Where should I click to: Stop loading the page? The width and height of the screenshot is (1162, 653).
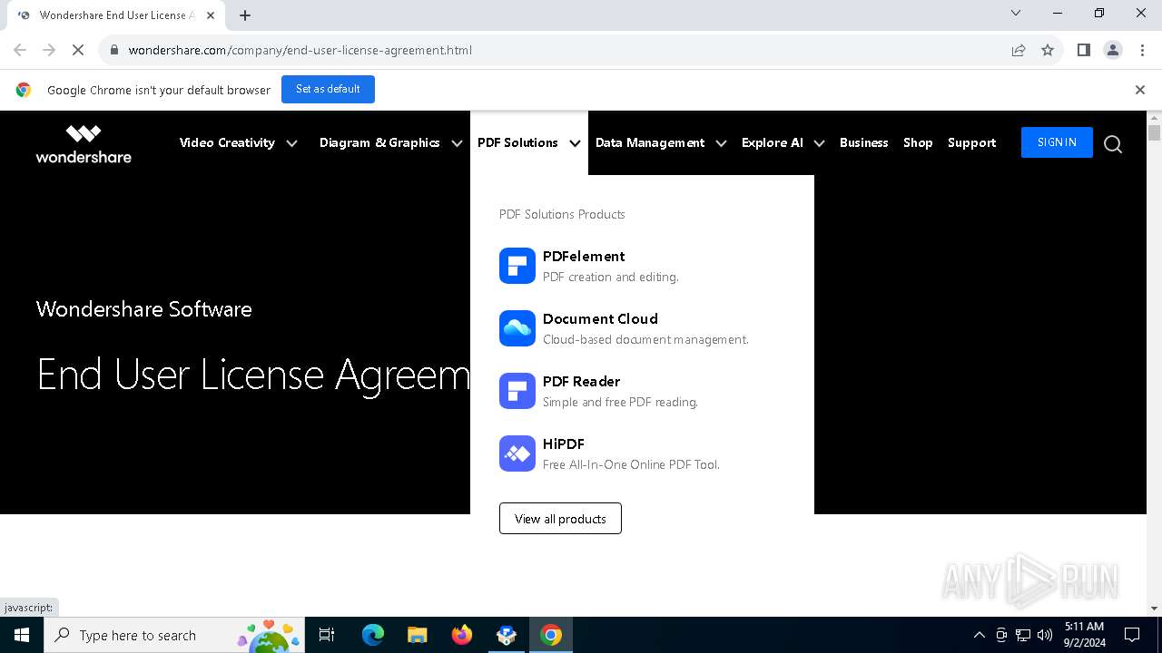pos(78,50)
